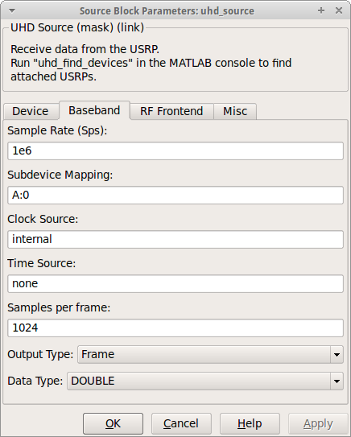Viewport: 351px width, 437px height.
Task: Click the 'Receive data from the USRP' description
Action: click(x=85, y=49)
